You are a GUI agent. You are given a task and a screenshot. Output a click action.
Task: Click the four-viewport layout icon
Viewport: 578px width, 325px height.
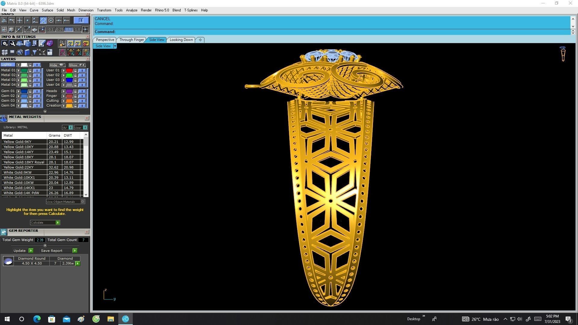click(5, 52)
